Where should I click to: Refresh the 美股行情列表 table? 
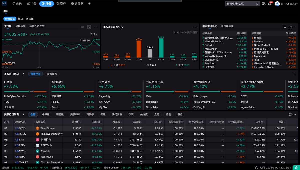click(x=290, y=115)
